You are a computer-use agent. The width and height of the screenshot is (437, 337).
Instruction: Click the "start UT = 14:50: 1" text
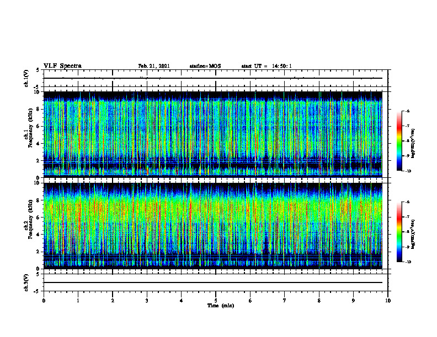point(267,66)
